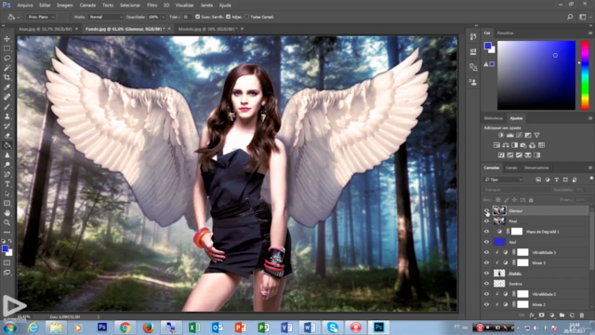This screenshot has height=335, width=595.
Task: Select the Lasso tool
Action: point(7,58)
